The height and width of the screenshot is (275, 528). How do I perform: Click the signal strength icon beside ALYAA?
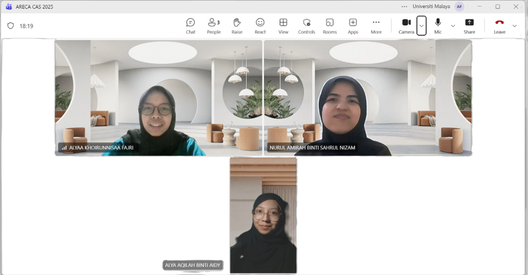click(x=64, y=147)
